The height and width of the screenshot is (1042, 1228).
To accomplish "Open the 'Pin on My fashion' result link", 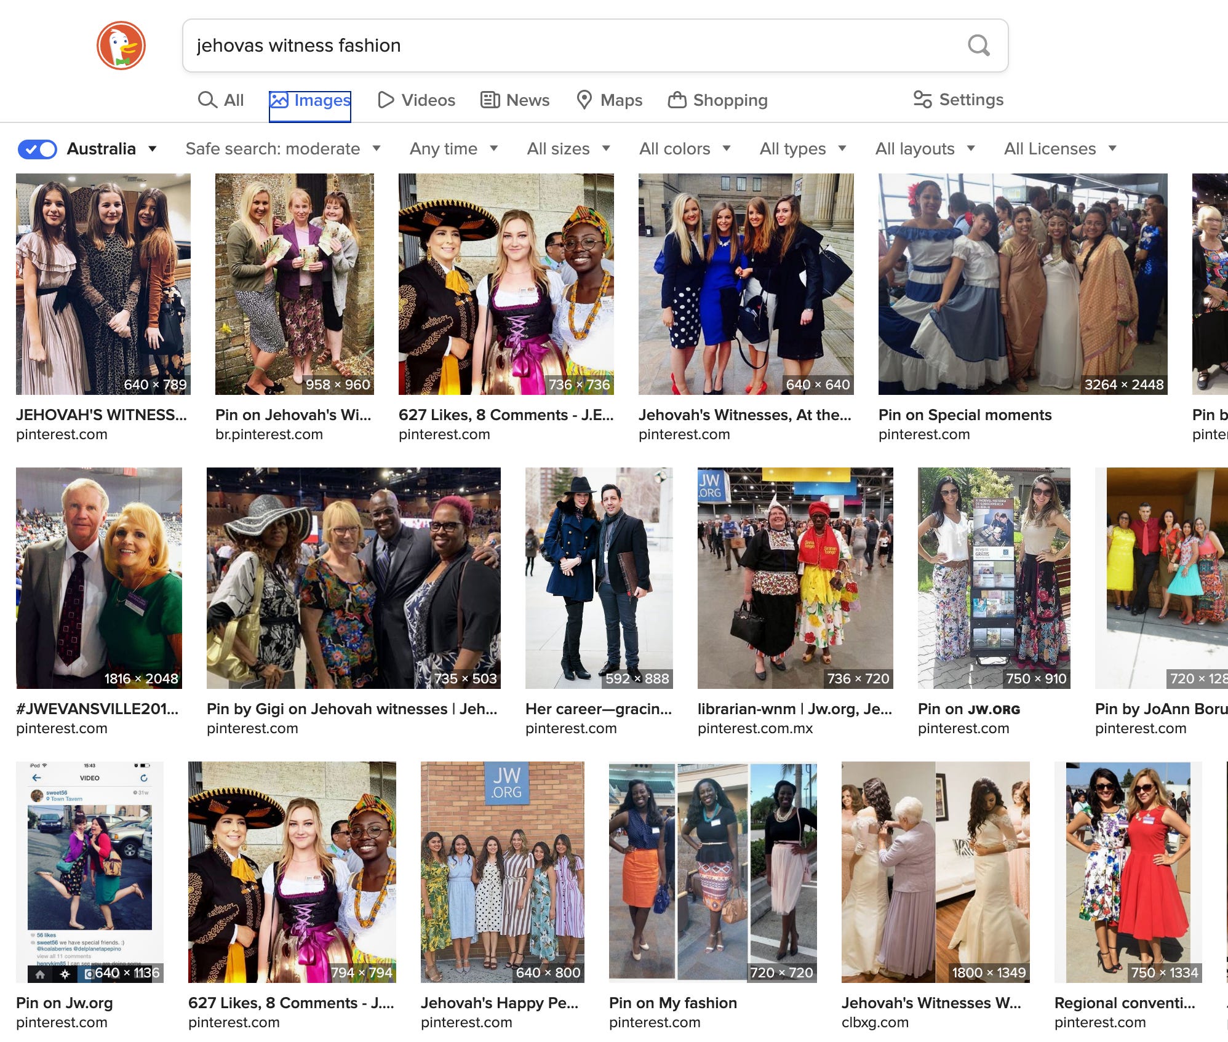I will click(x=672, y=1003).
